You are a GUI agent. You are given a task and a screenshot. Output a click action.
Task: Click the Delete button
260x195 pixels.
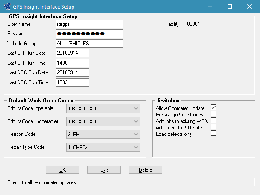[145, 170]
